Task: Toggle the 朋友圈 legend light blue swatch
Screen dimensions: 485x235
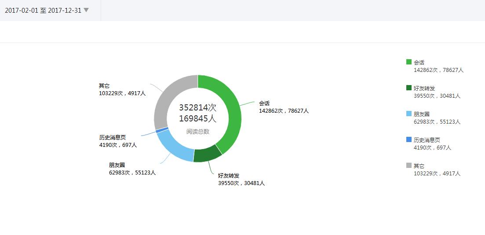Action: click(x=409, y=114)
